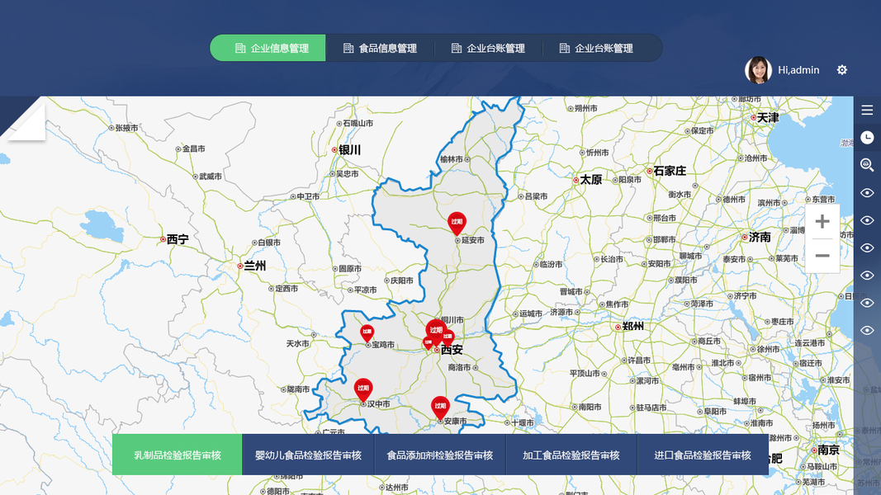Viewport: 881px width, 495px height.
Task: Click the small pin left of Xi'an cluster
Action: pos(428,343)
